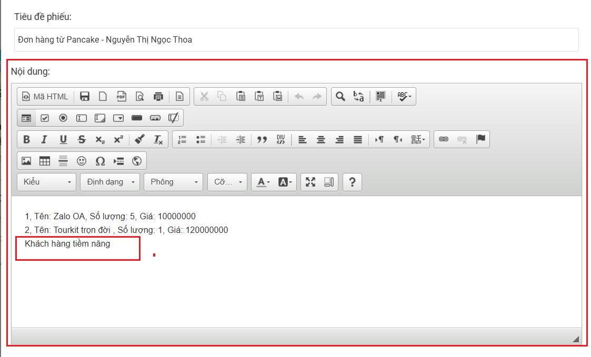Print the editor content
Screen dimensions: 591x357
pyautogui.click(x=158, y=96)
